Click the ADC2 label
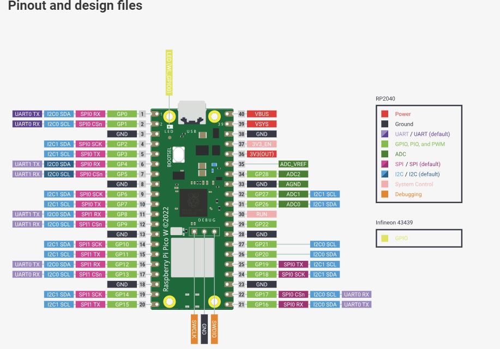500x349 pixels. 293,174
